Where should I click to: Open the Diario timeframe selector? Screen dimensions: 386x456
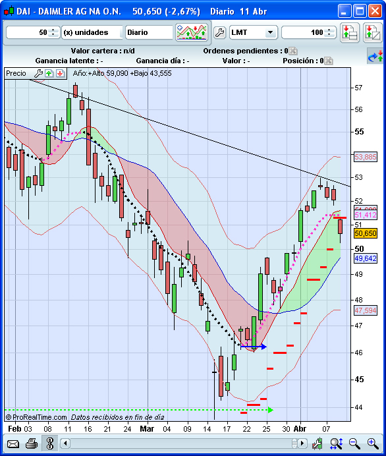tap(150, 32)
